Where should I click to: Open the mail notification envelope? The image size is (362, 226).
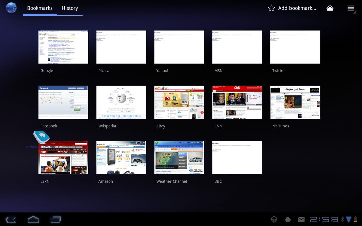point(301,220)
